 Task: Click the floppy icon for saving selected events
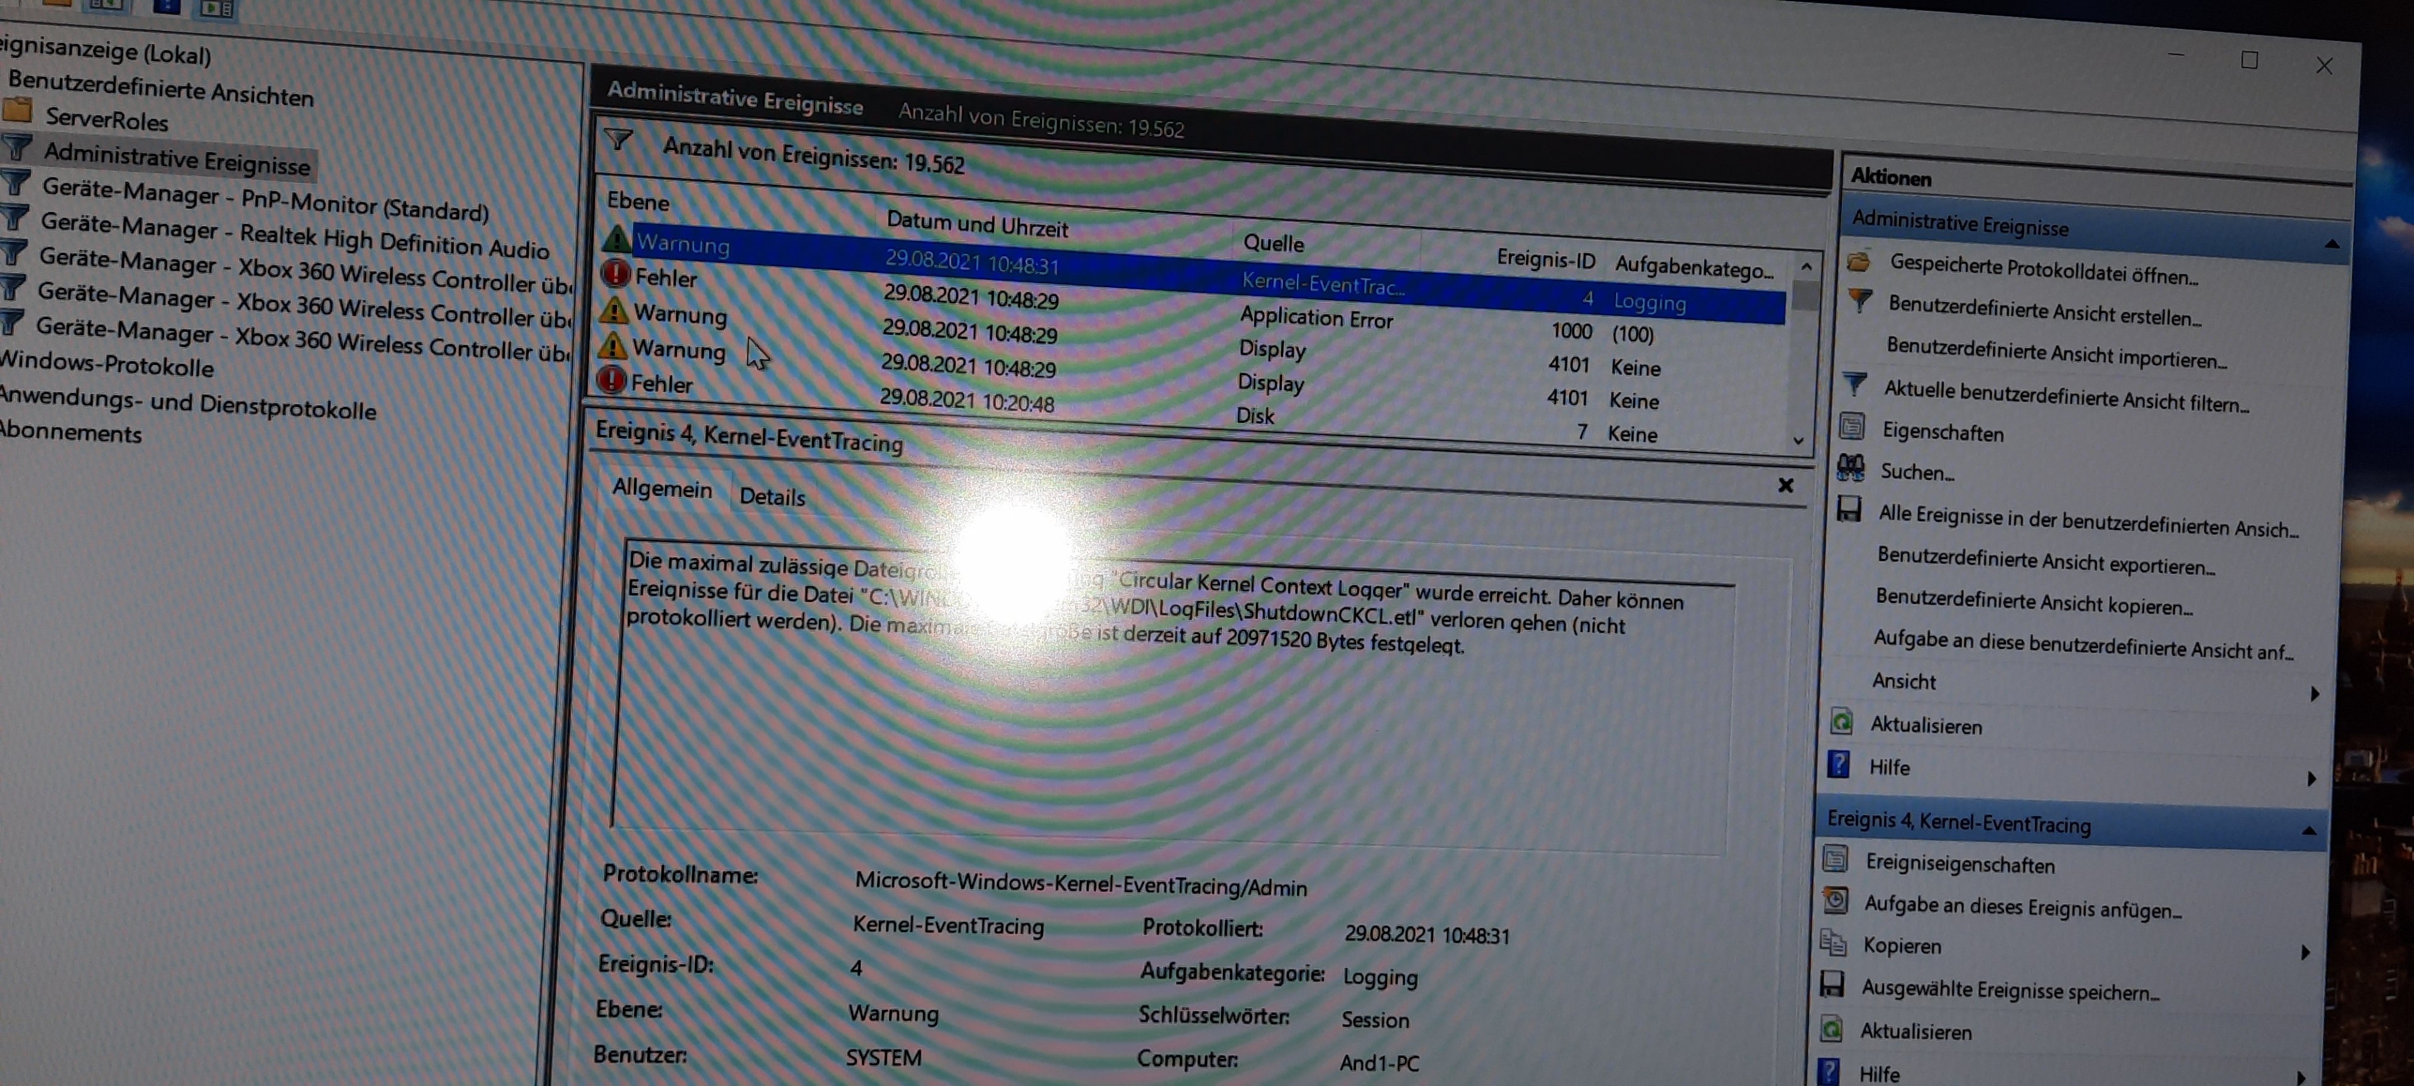pyautogui.click(x=1832, y=984)
